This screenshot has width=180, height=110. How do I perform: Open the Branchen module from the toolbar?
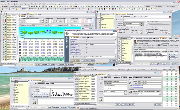[5, 9]
